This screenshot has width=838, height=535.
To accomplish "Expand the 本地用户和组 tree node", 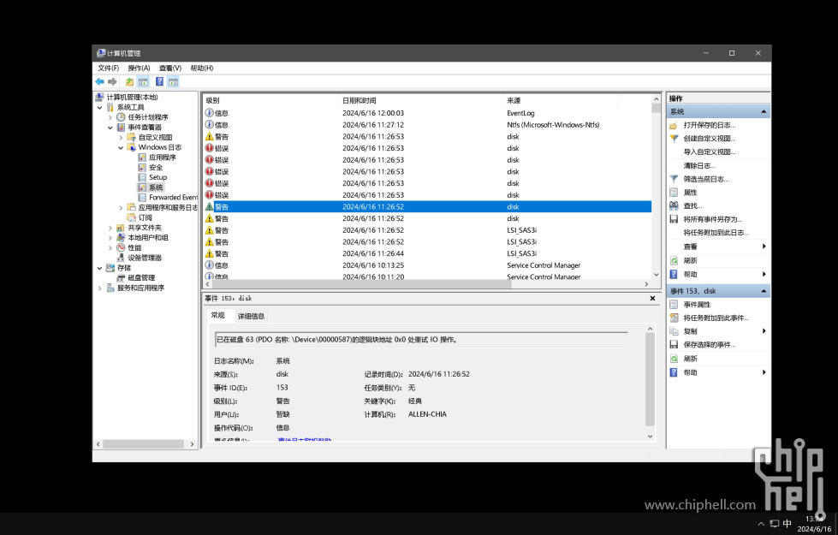I will [x=110, y=238].
